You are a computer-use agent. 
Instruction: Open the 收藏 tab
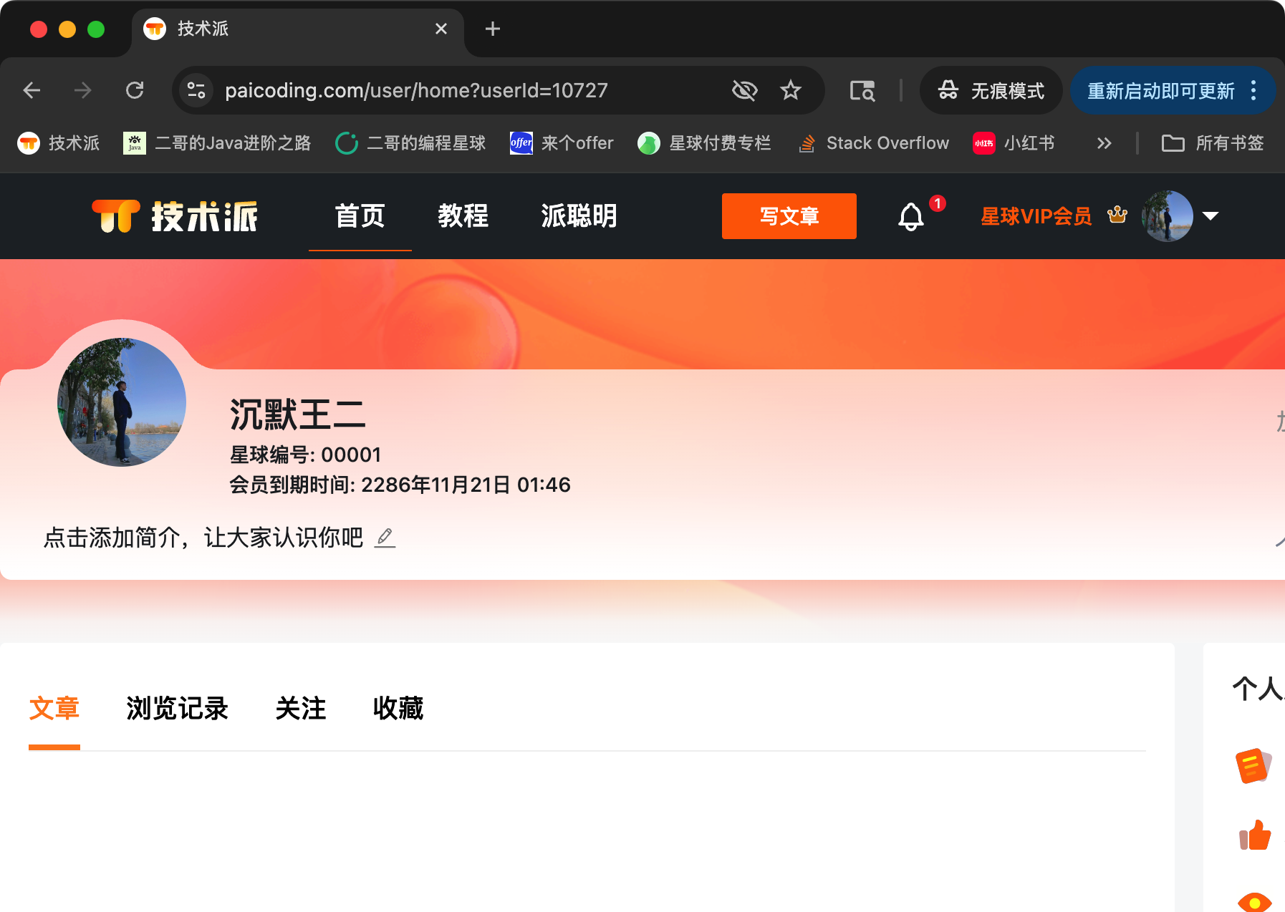(398, 708)
